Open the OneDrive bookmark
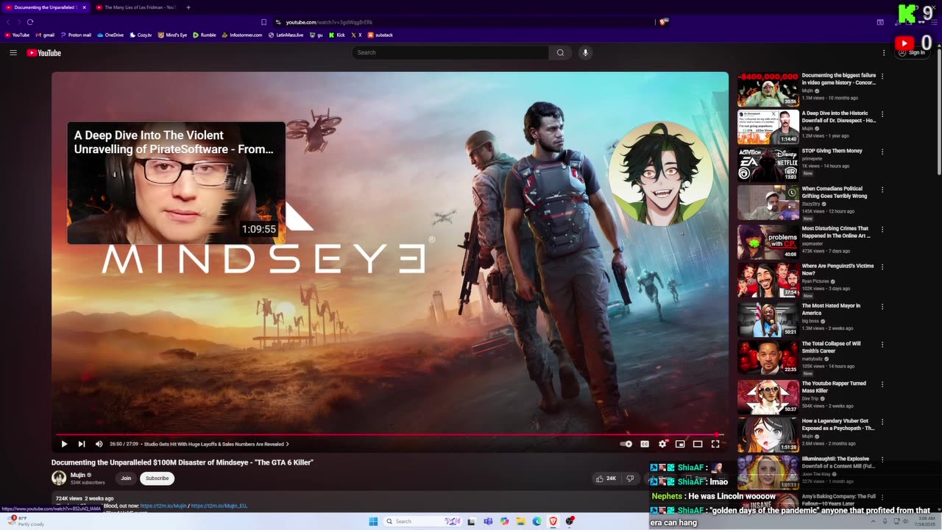 pos(110,35)
